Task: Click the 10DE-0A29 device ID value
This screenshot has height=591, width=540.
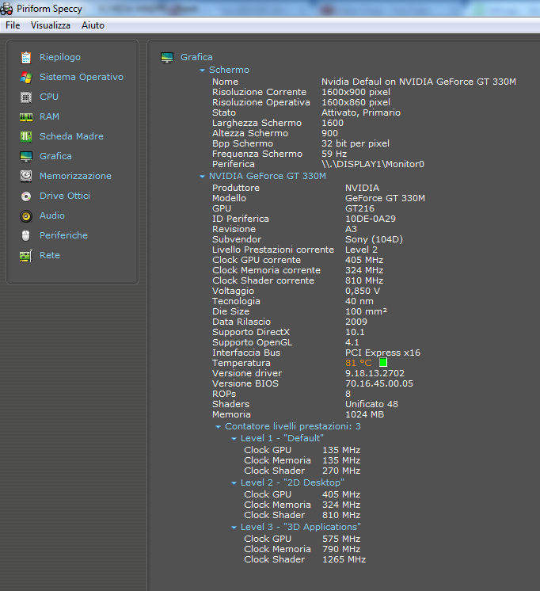Action: [371, 219]
